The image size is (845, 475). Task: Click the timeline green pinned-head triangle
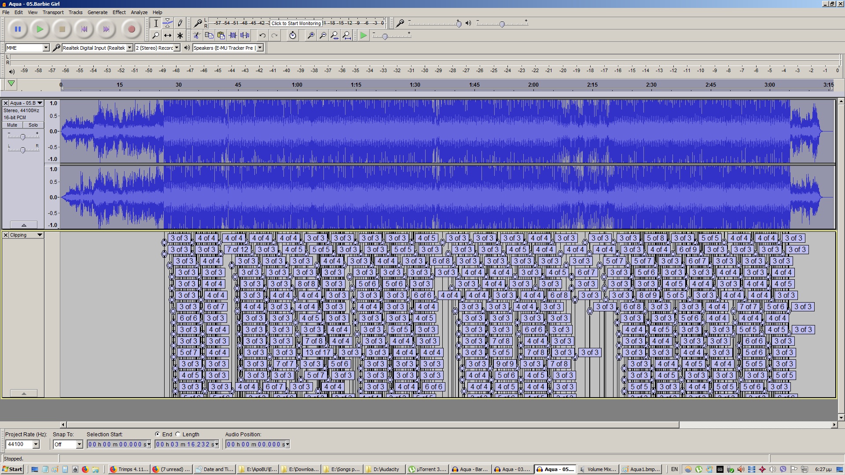pyautogui.click(x=11, y=84)
